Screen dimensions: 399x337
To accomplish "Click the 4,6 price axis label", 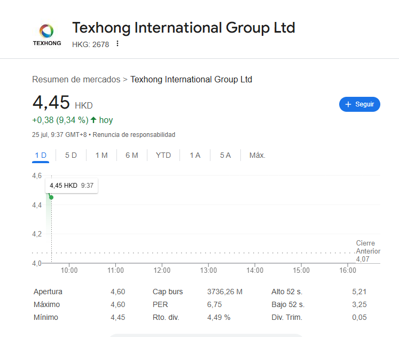I will pyautogui.click(x=37, y=175).
